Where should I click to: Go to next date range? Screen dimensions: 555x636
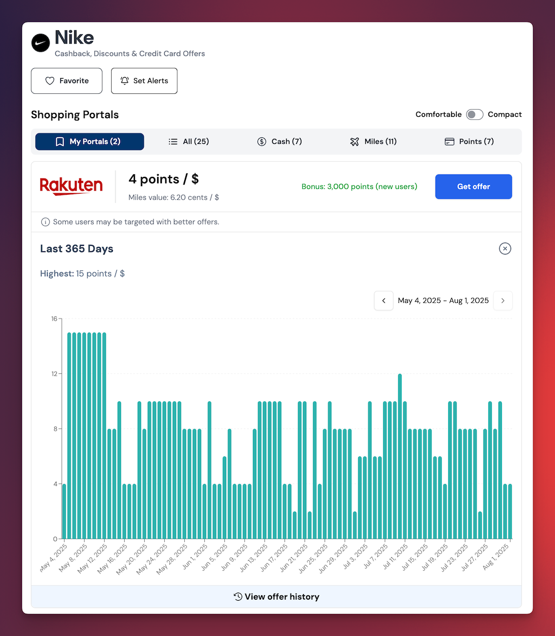pos(503,301)
